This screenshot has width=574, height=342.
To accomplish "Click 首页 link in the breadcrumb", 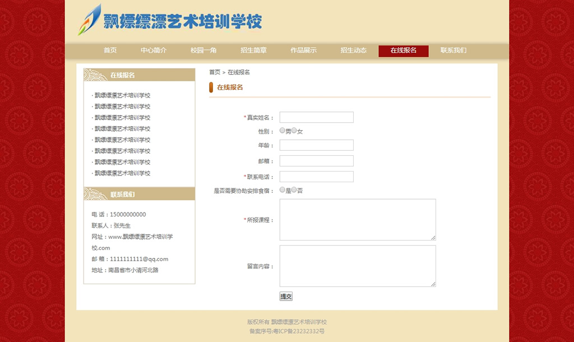I will click(215, 72).
